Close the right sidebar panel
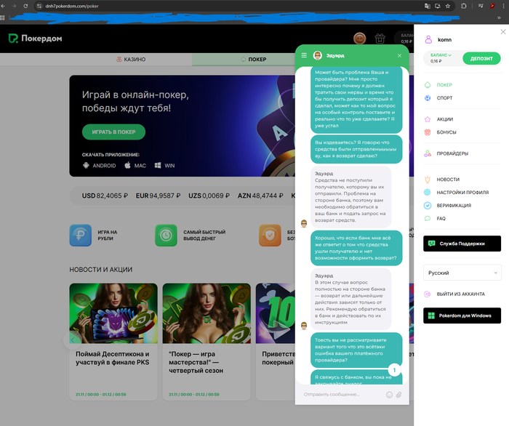This screenshot has height=426, width=509. 503,32
